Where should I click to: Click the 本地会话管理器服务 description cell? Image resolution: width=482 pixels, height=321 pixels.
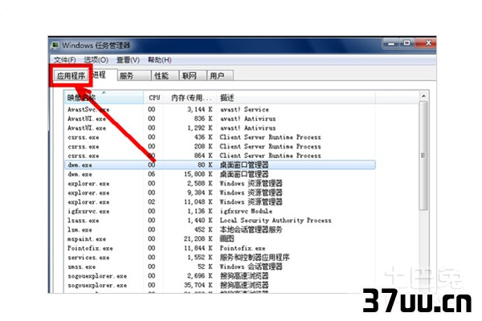(x=251, y=230)
